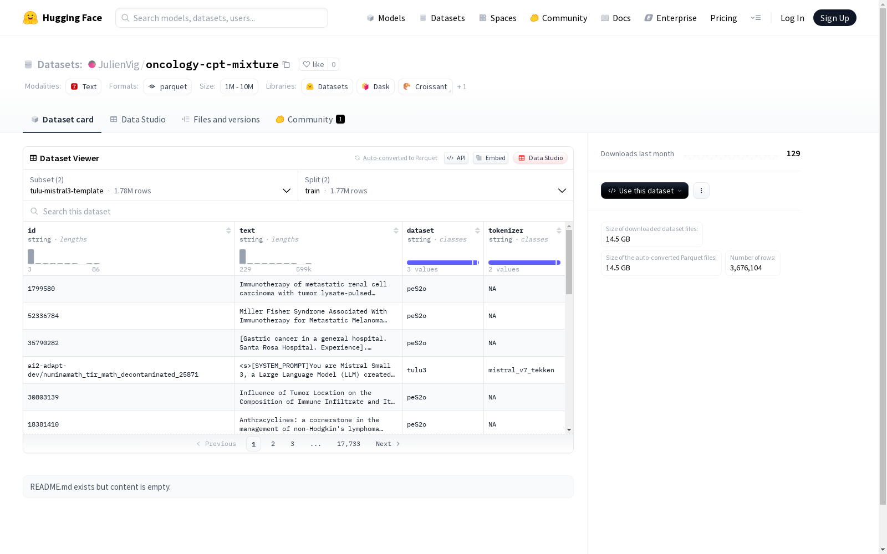Open the Pricing page
This screenshot has height=554, width=887.
click(x=723, y=18)
